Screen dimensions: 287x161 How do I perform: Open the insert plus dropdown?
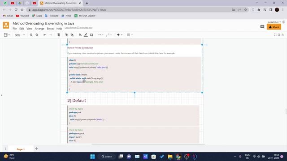tap(120, 35)
